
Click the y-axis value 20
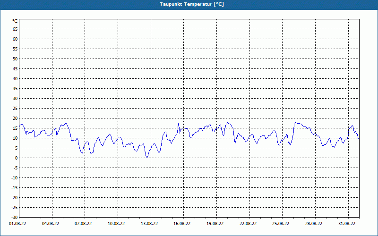tap(15, 118)
